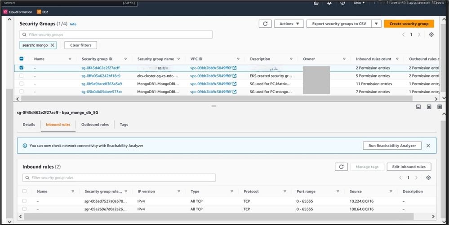Check the rule with source 10.224.0.0/16
The height and width of the screenshot is (226, 449).
[25, 201]
